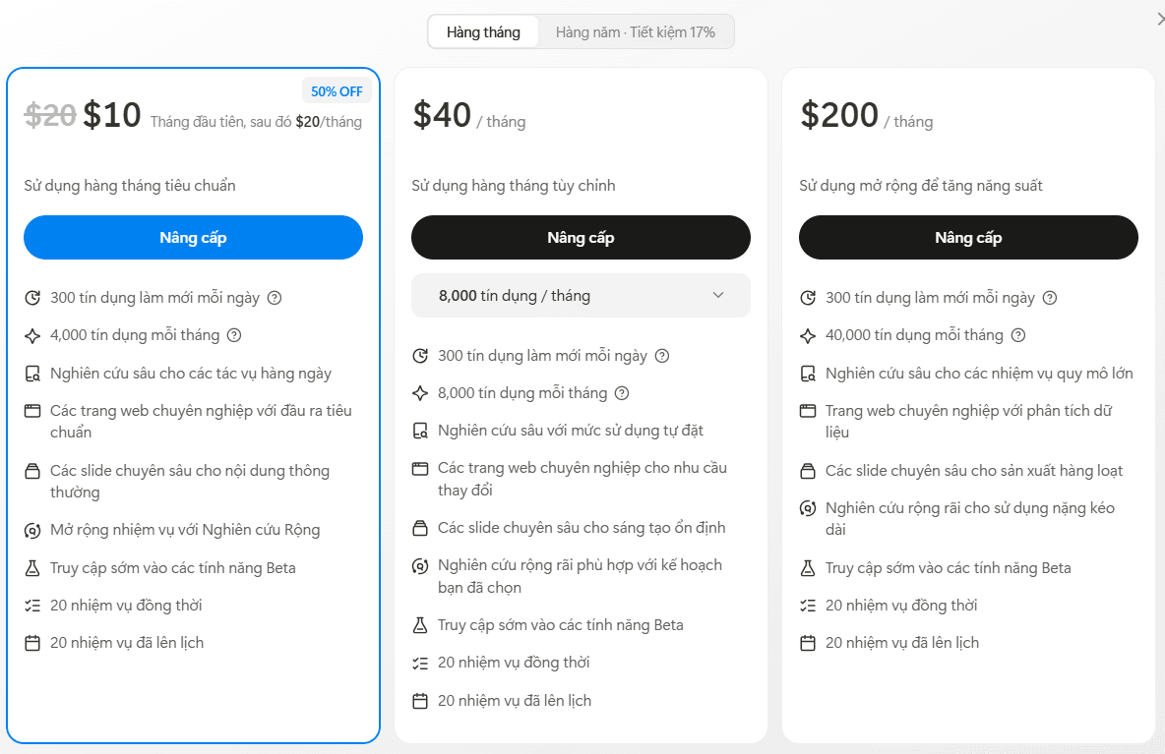
Task: Click the chevron arrow in the credits selector
Action: pyautogui.click(x=718, y=296)
